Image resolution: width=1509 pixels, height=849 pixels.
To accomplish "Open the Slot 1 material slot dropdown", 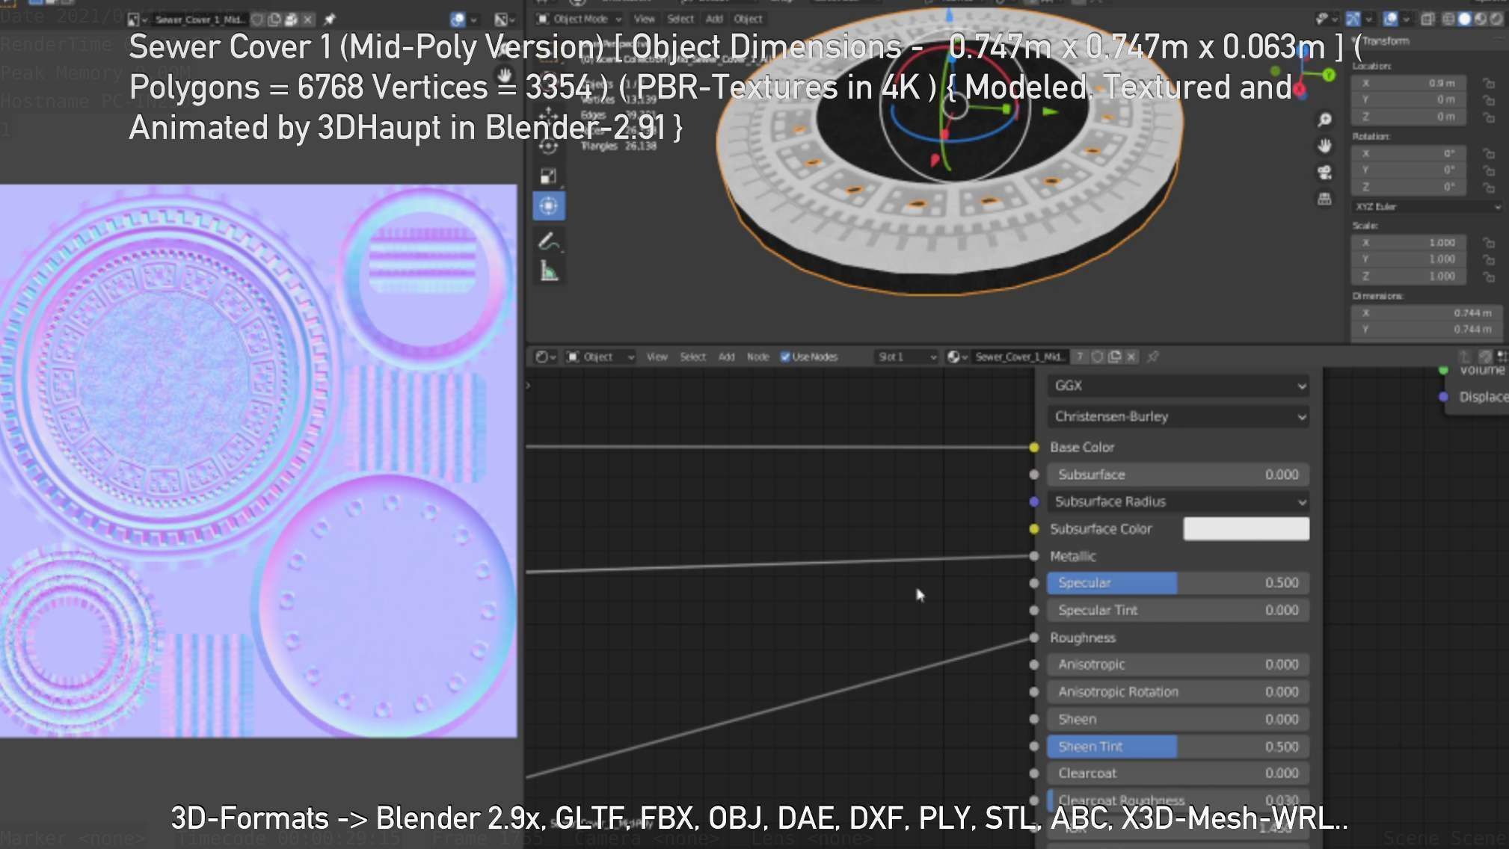I will point(906,356).
